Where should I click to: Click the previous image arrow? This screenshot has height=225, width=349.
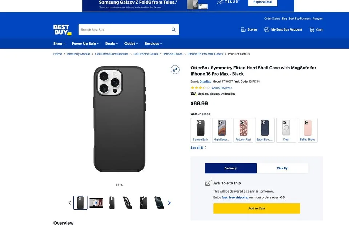tap(70, 202)
